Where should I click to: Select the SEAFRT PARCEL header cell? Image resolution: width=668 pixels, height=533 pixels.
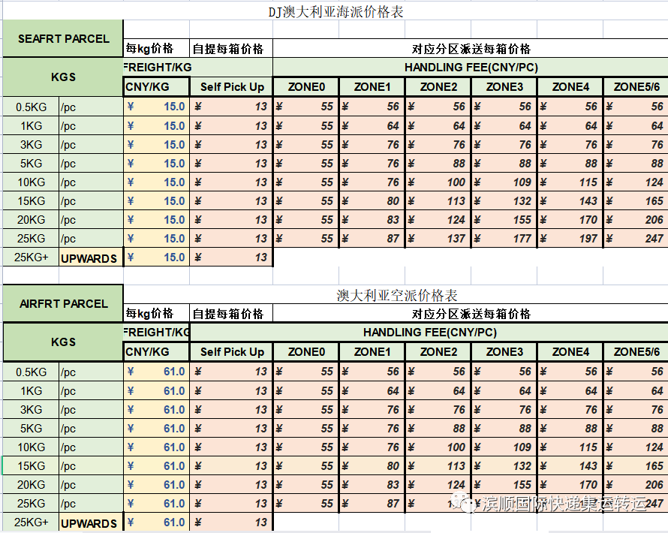point(63,38)
